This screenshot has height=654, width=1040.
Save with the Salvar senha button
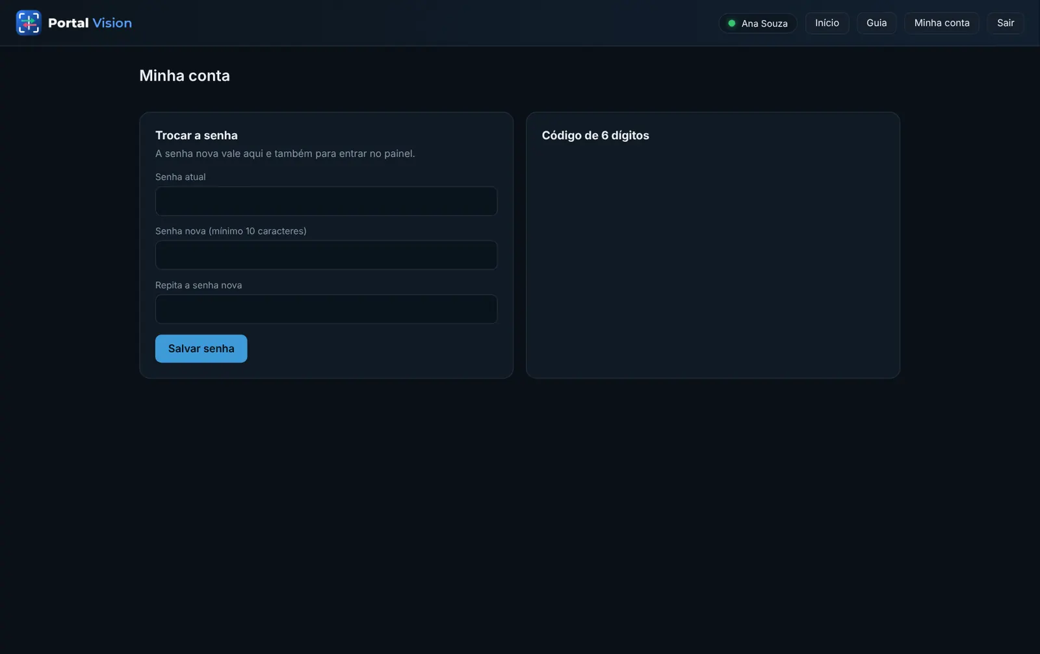coord(201,349)
